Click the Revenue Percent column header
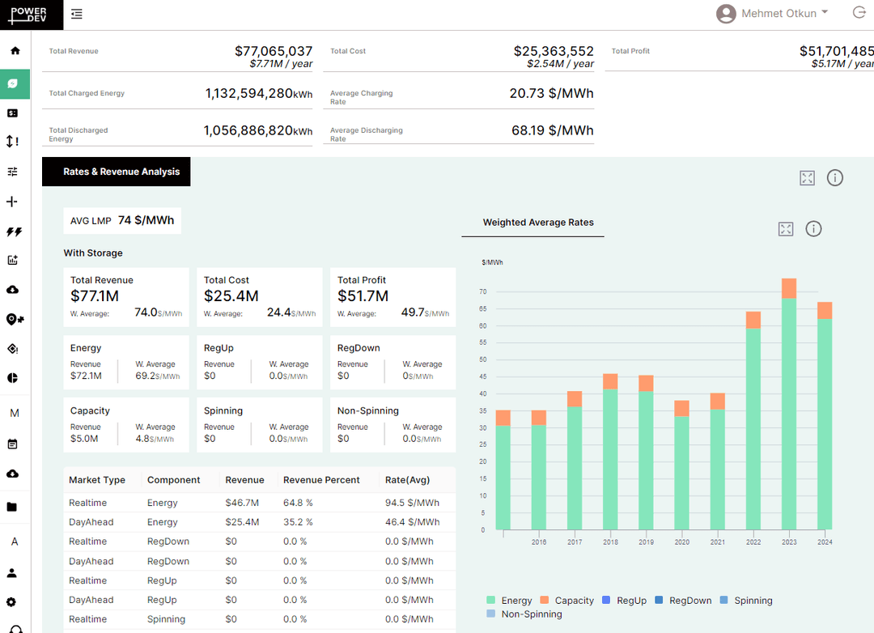The height and width of the screenshot is (633, 874). tap(321, 480)
